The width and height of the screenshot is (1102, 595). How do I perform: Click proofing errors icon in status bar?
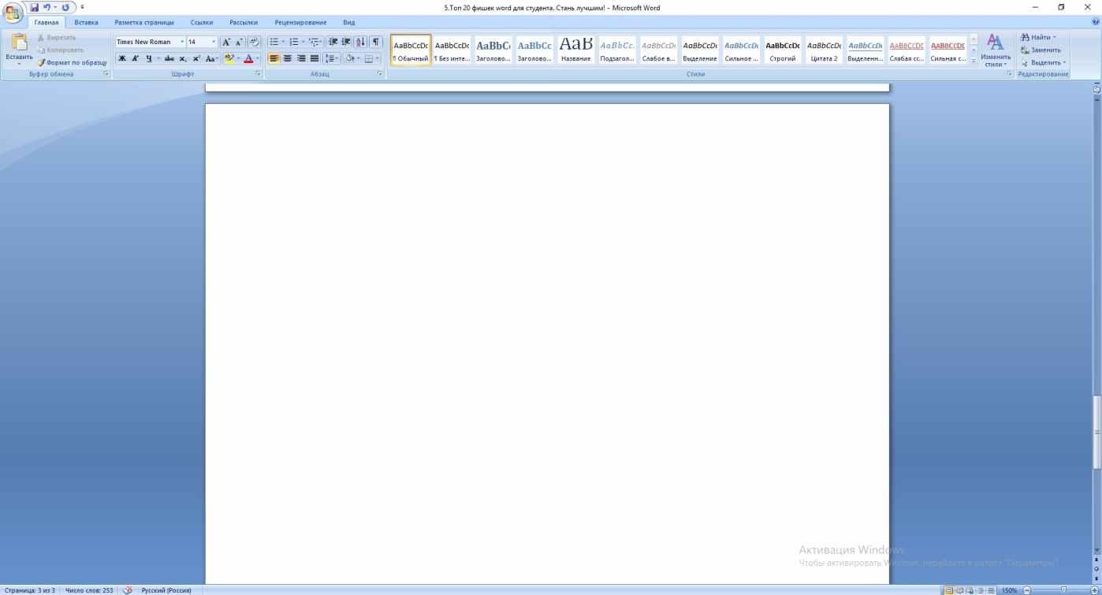[127, 589]
